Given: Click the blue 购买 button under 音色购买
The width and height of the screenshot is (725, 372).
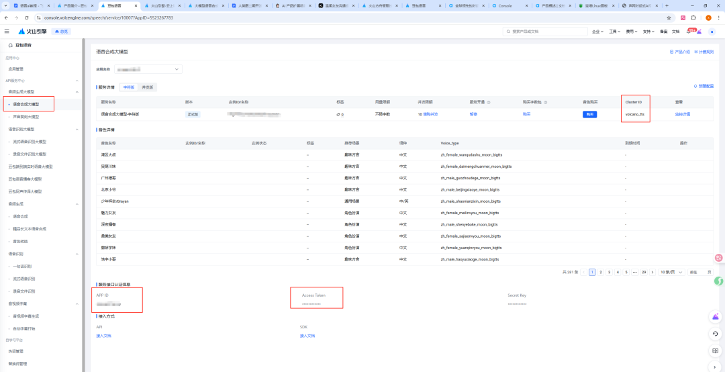Looking at the screenshot, I should 589,114.
